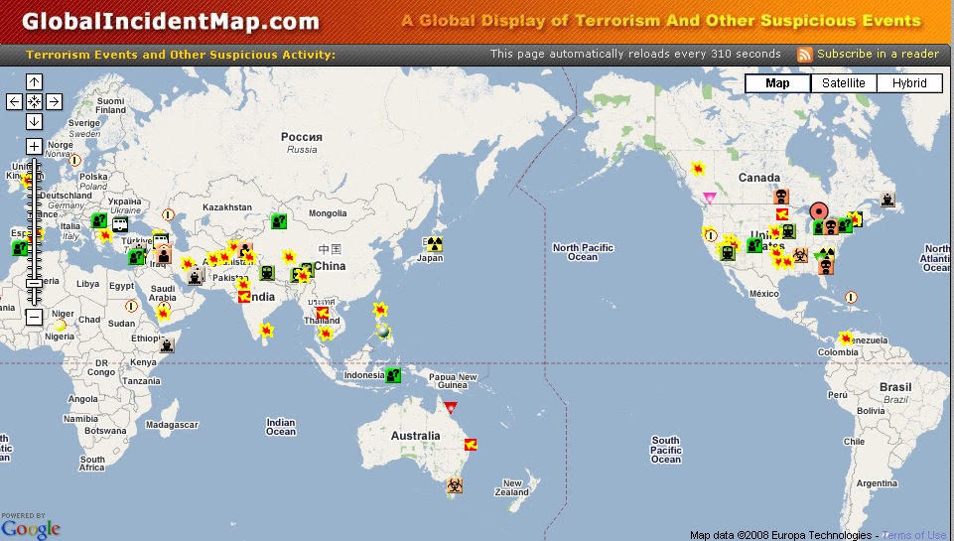Open the biohazard marker in the southern US
The image size is (954, 541).
801,255
